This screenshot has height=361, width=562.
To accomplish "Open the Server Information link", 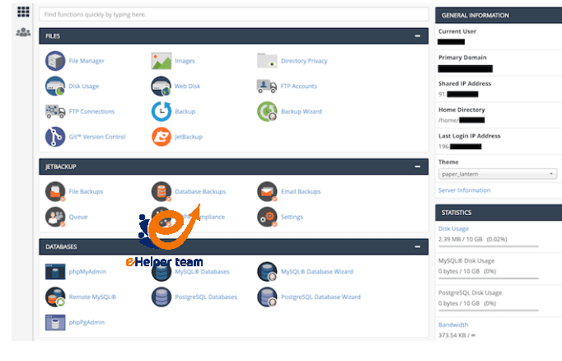I will pos(464,190).
